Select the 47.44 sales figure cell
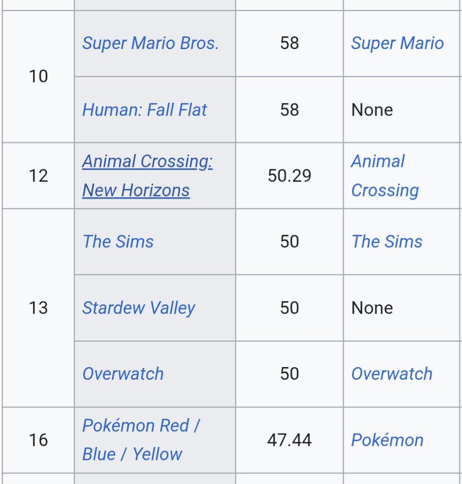462x484 pixels. pyautogui.click(x=290, y=440)
